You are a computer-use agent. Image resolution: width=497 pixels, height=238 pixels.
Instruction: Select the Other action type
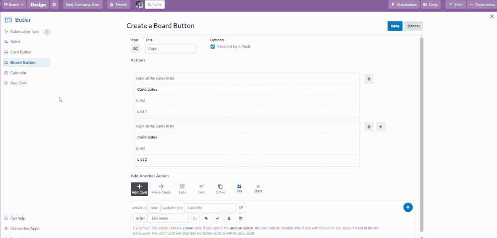point(220,189)
